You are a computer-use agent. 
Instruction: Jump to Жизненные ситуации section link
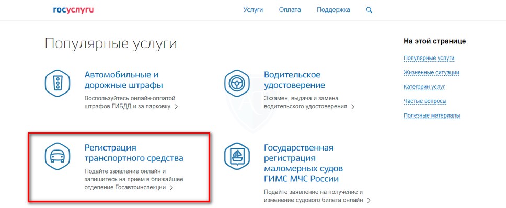tap(431, 73)
